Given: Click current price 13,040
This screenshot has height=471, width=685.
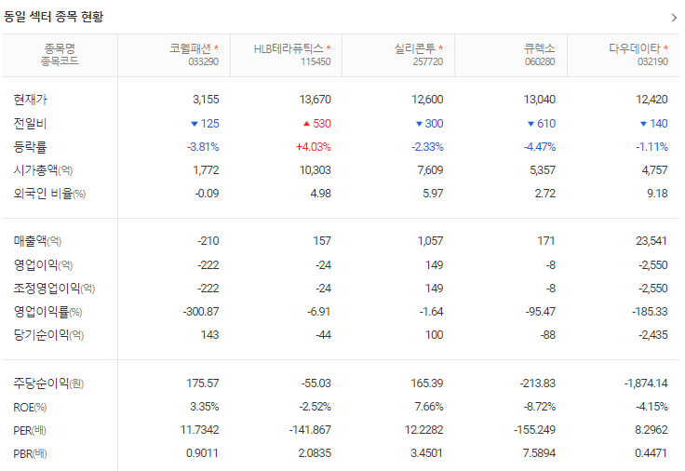Looking at the screenshot, I should [540, 100].
